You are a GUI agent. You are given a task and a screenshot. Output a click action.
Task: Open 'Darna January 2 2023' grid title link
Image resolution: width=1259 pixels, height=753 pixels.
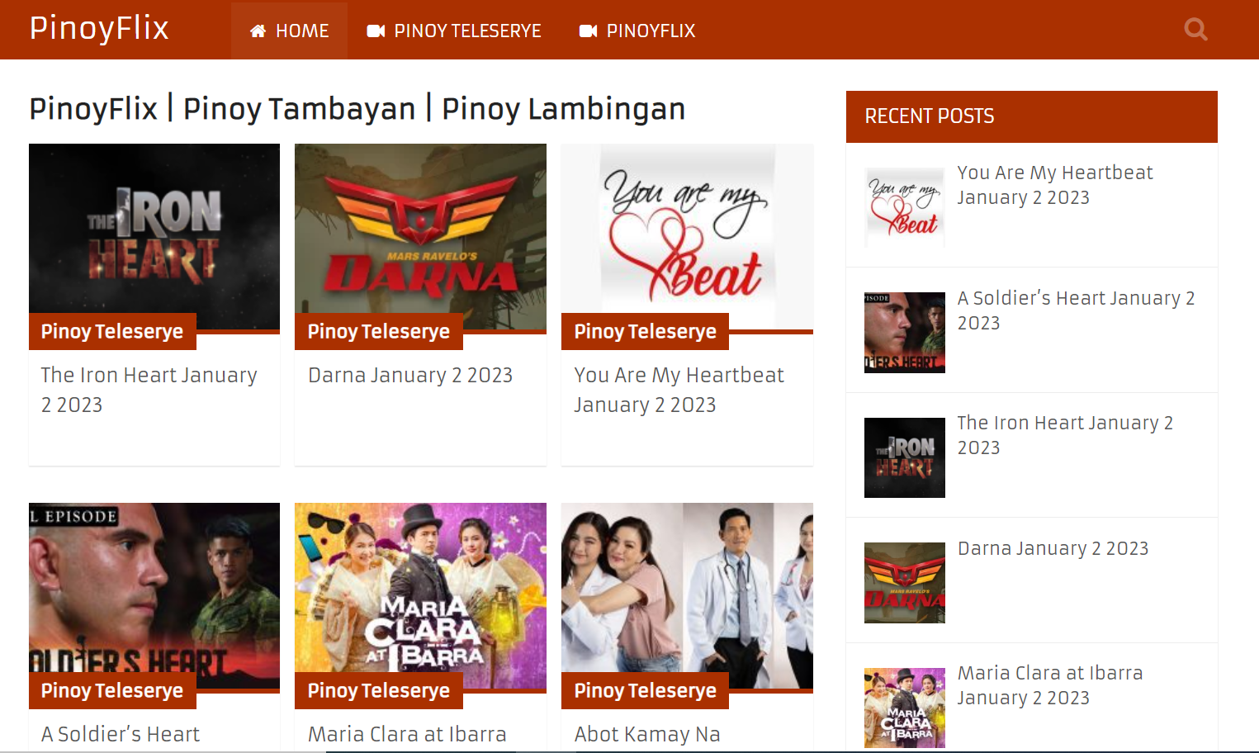coord(410,376)
